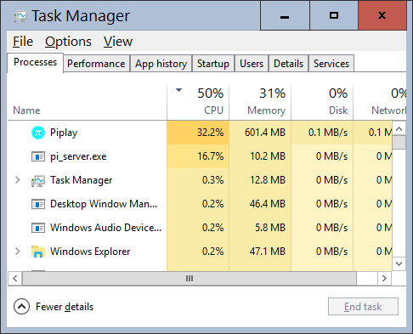Screen dimensions: 413x334
Task: Open the Services tab
Action: (331, 64)
